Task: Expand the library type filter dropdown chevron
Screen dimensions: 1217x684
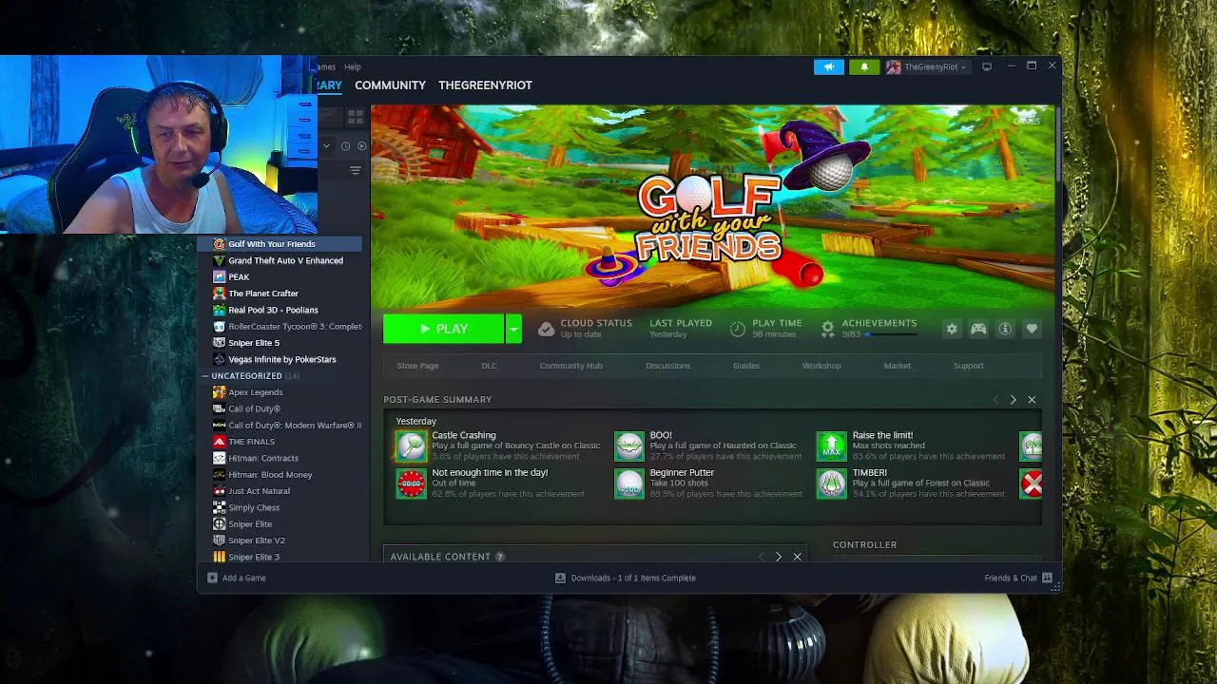Action: coord(326,146)
